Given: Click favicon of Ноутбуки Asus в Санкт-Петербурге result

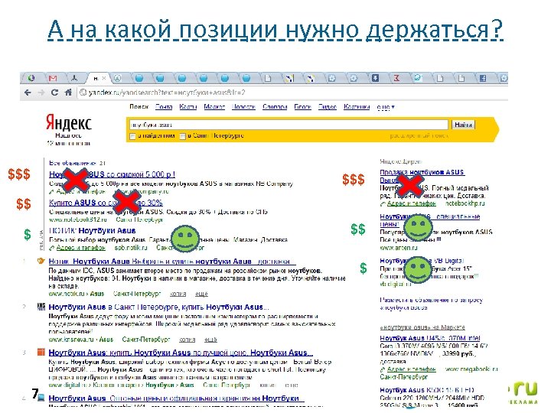Looking at the screenshot, I should tap(41, 307).
